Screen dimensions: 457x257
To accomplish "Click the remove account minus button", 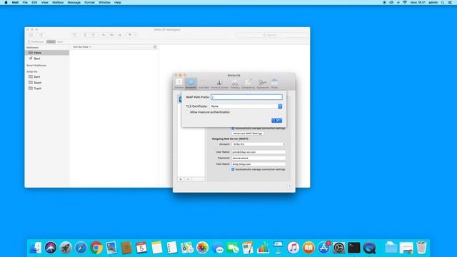I will click(188, 179).
